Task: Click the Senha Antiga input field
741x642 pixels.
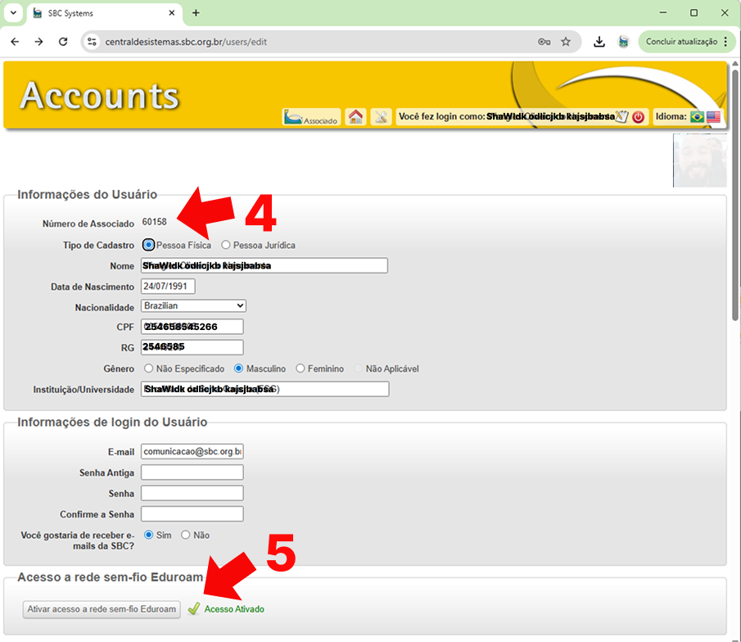Action: click(192, 472)
